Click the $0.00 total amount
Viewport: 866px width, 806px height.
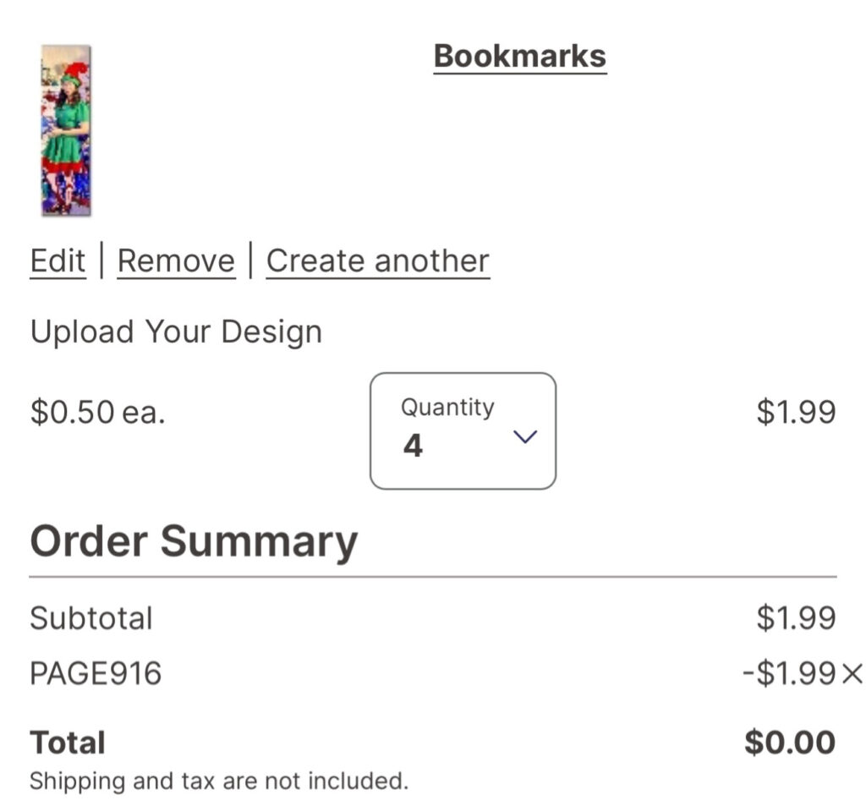click(789, 743)
